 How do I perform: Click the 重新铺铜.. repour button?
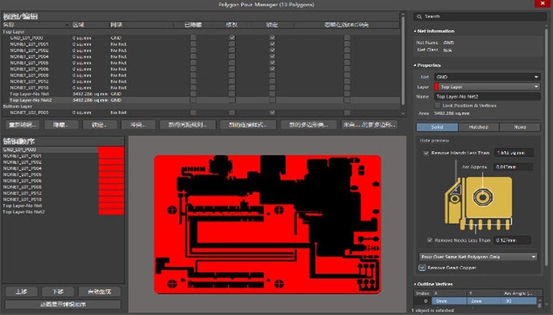click(x=22, y=125)
